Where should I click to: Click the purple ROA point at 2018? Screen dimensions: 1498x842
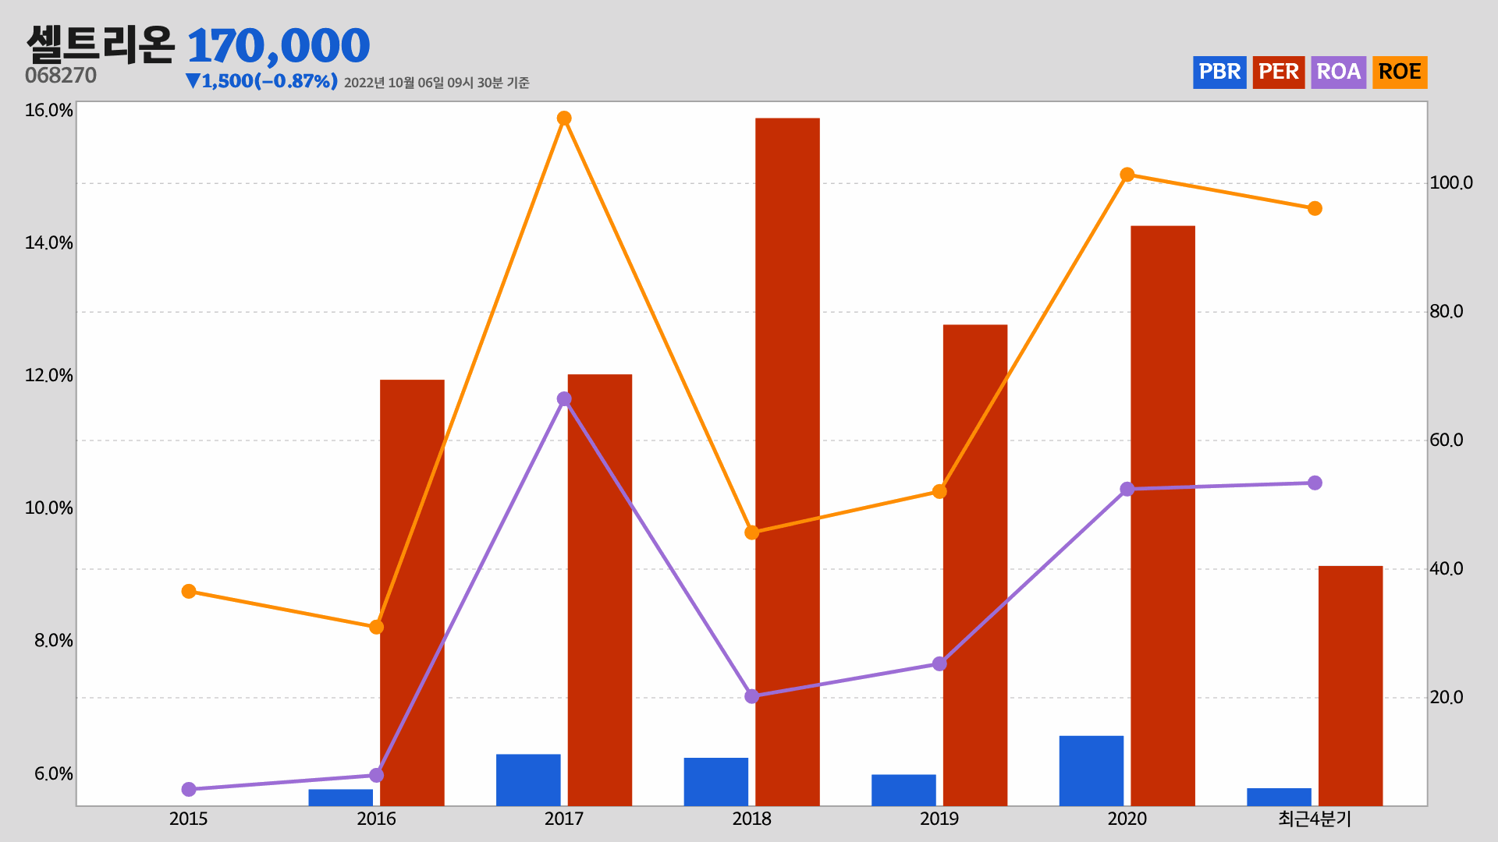coord(752,696)
